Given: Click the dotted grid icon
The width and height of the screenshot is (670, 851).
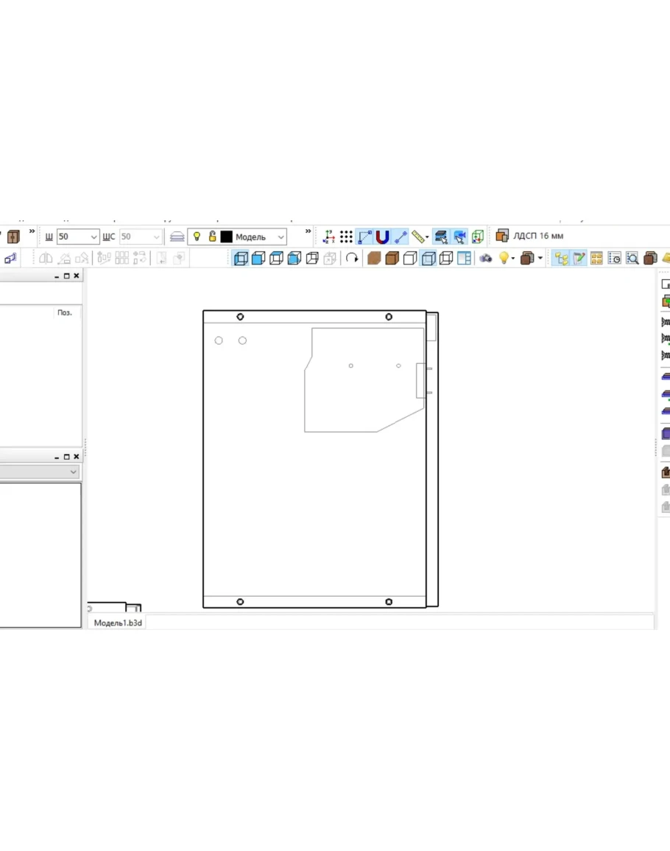Looking at the screenshot, I should tap(346, 237).
